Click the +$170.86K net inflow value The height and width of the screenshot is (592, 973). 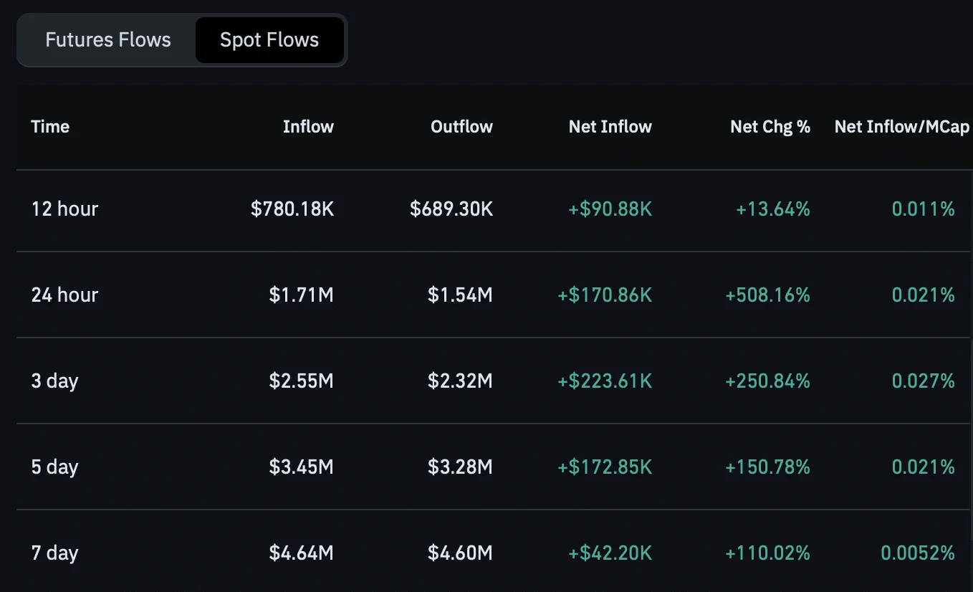[x=605, y=295]
